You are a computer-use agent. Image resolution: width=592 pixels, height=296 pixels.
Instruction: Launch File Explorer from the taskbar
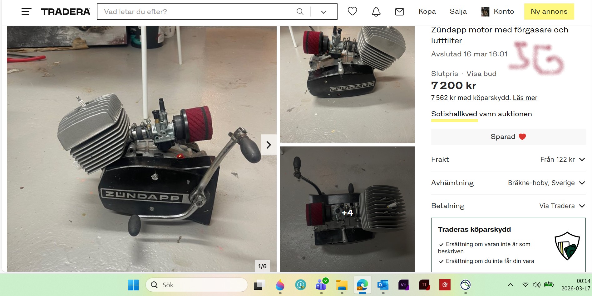tap(342, 285)
